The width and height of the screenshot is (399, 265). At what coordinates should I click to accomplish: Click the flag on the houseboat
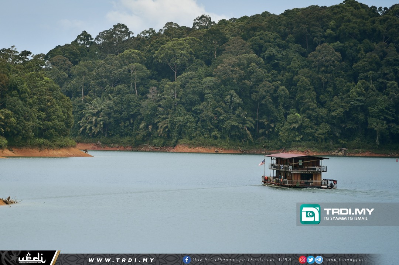262,162
